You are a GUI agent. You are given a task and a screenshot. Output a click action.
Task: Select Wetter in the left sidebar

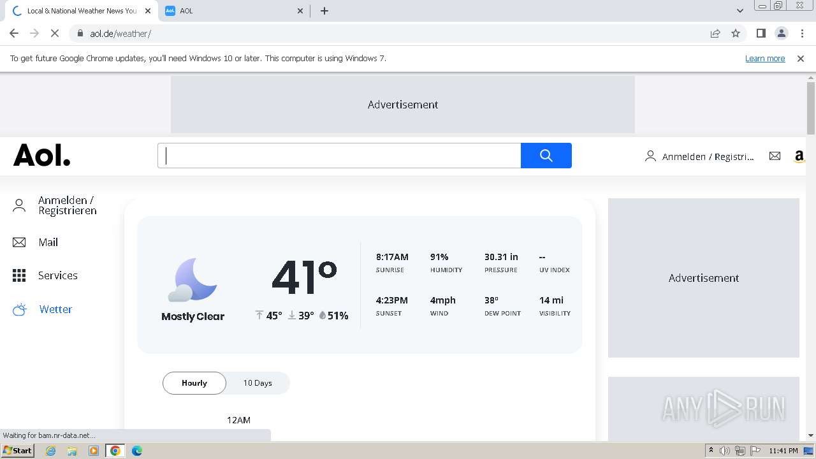(x=55, y=309)
